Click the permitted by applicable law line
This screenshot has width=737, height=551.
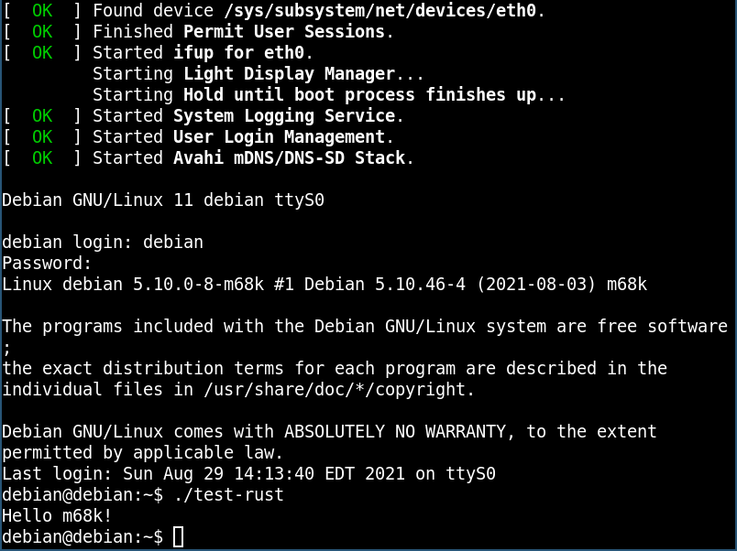pos(143,452)
